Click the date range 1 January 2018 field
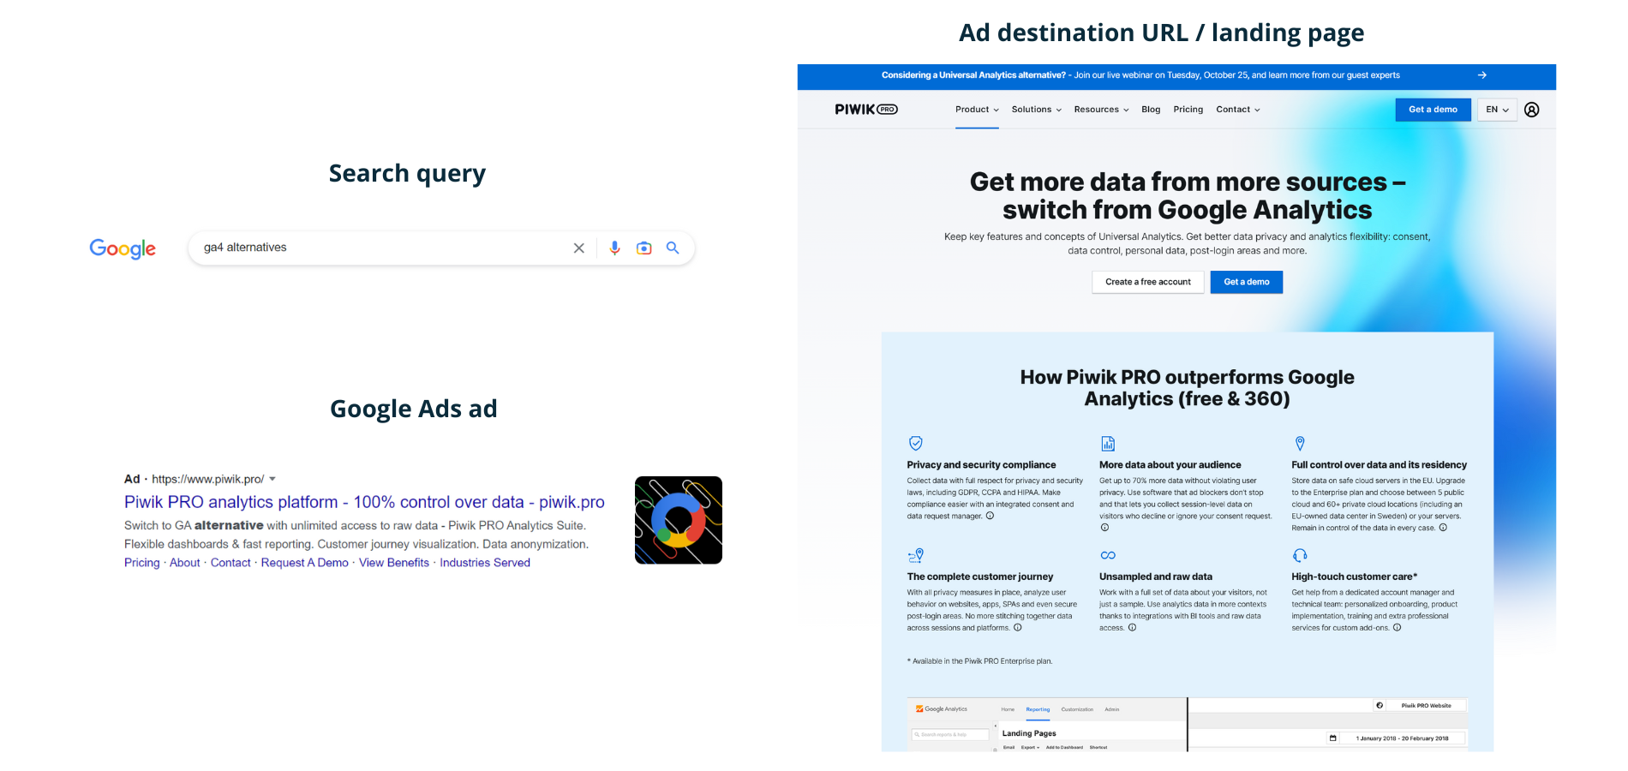Image resolution: width=1628 pixels, height=771 pixels. click(x=1396, y=738)
